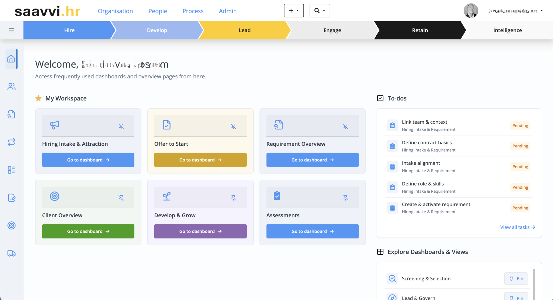The image size is (553, 300).
Task: Unpin the Hiring Intake & Attraction card
Action: click(121, 126)
